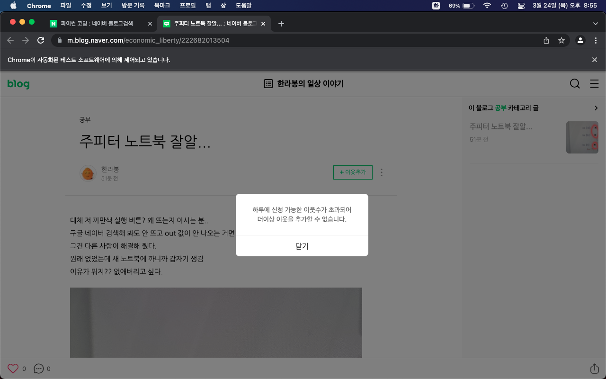The height and width of the screenshot is (379, 606).
Task: Expand the 공부 category posts chevron
Action: pyautogui.click(x=596, y=108)
